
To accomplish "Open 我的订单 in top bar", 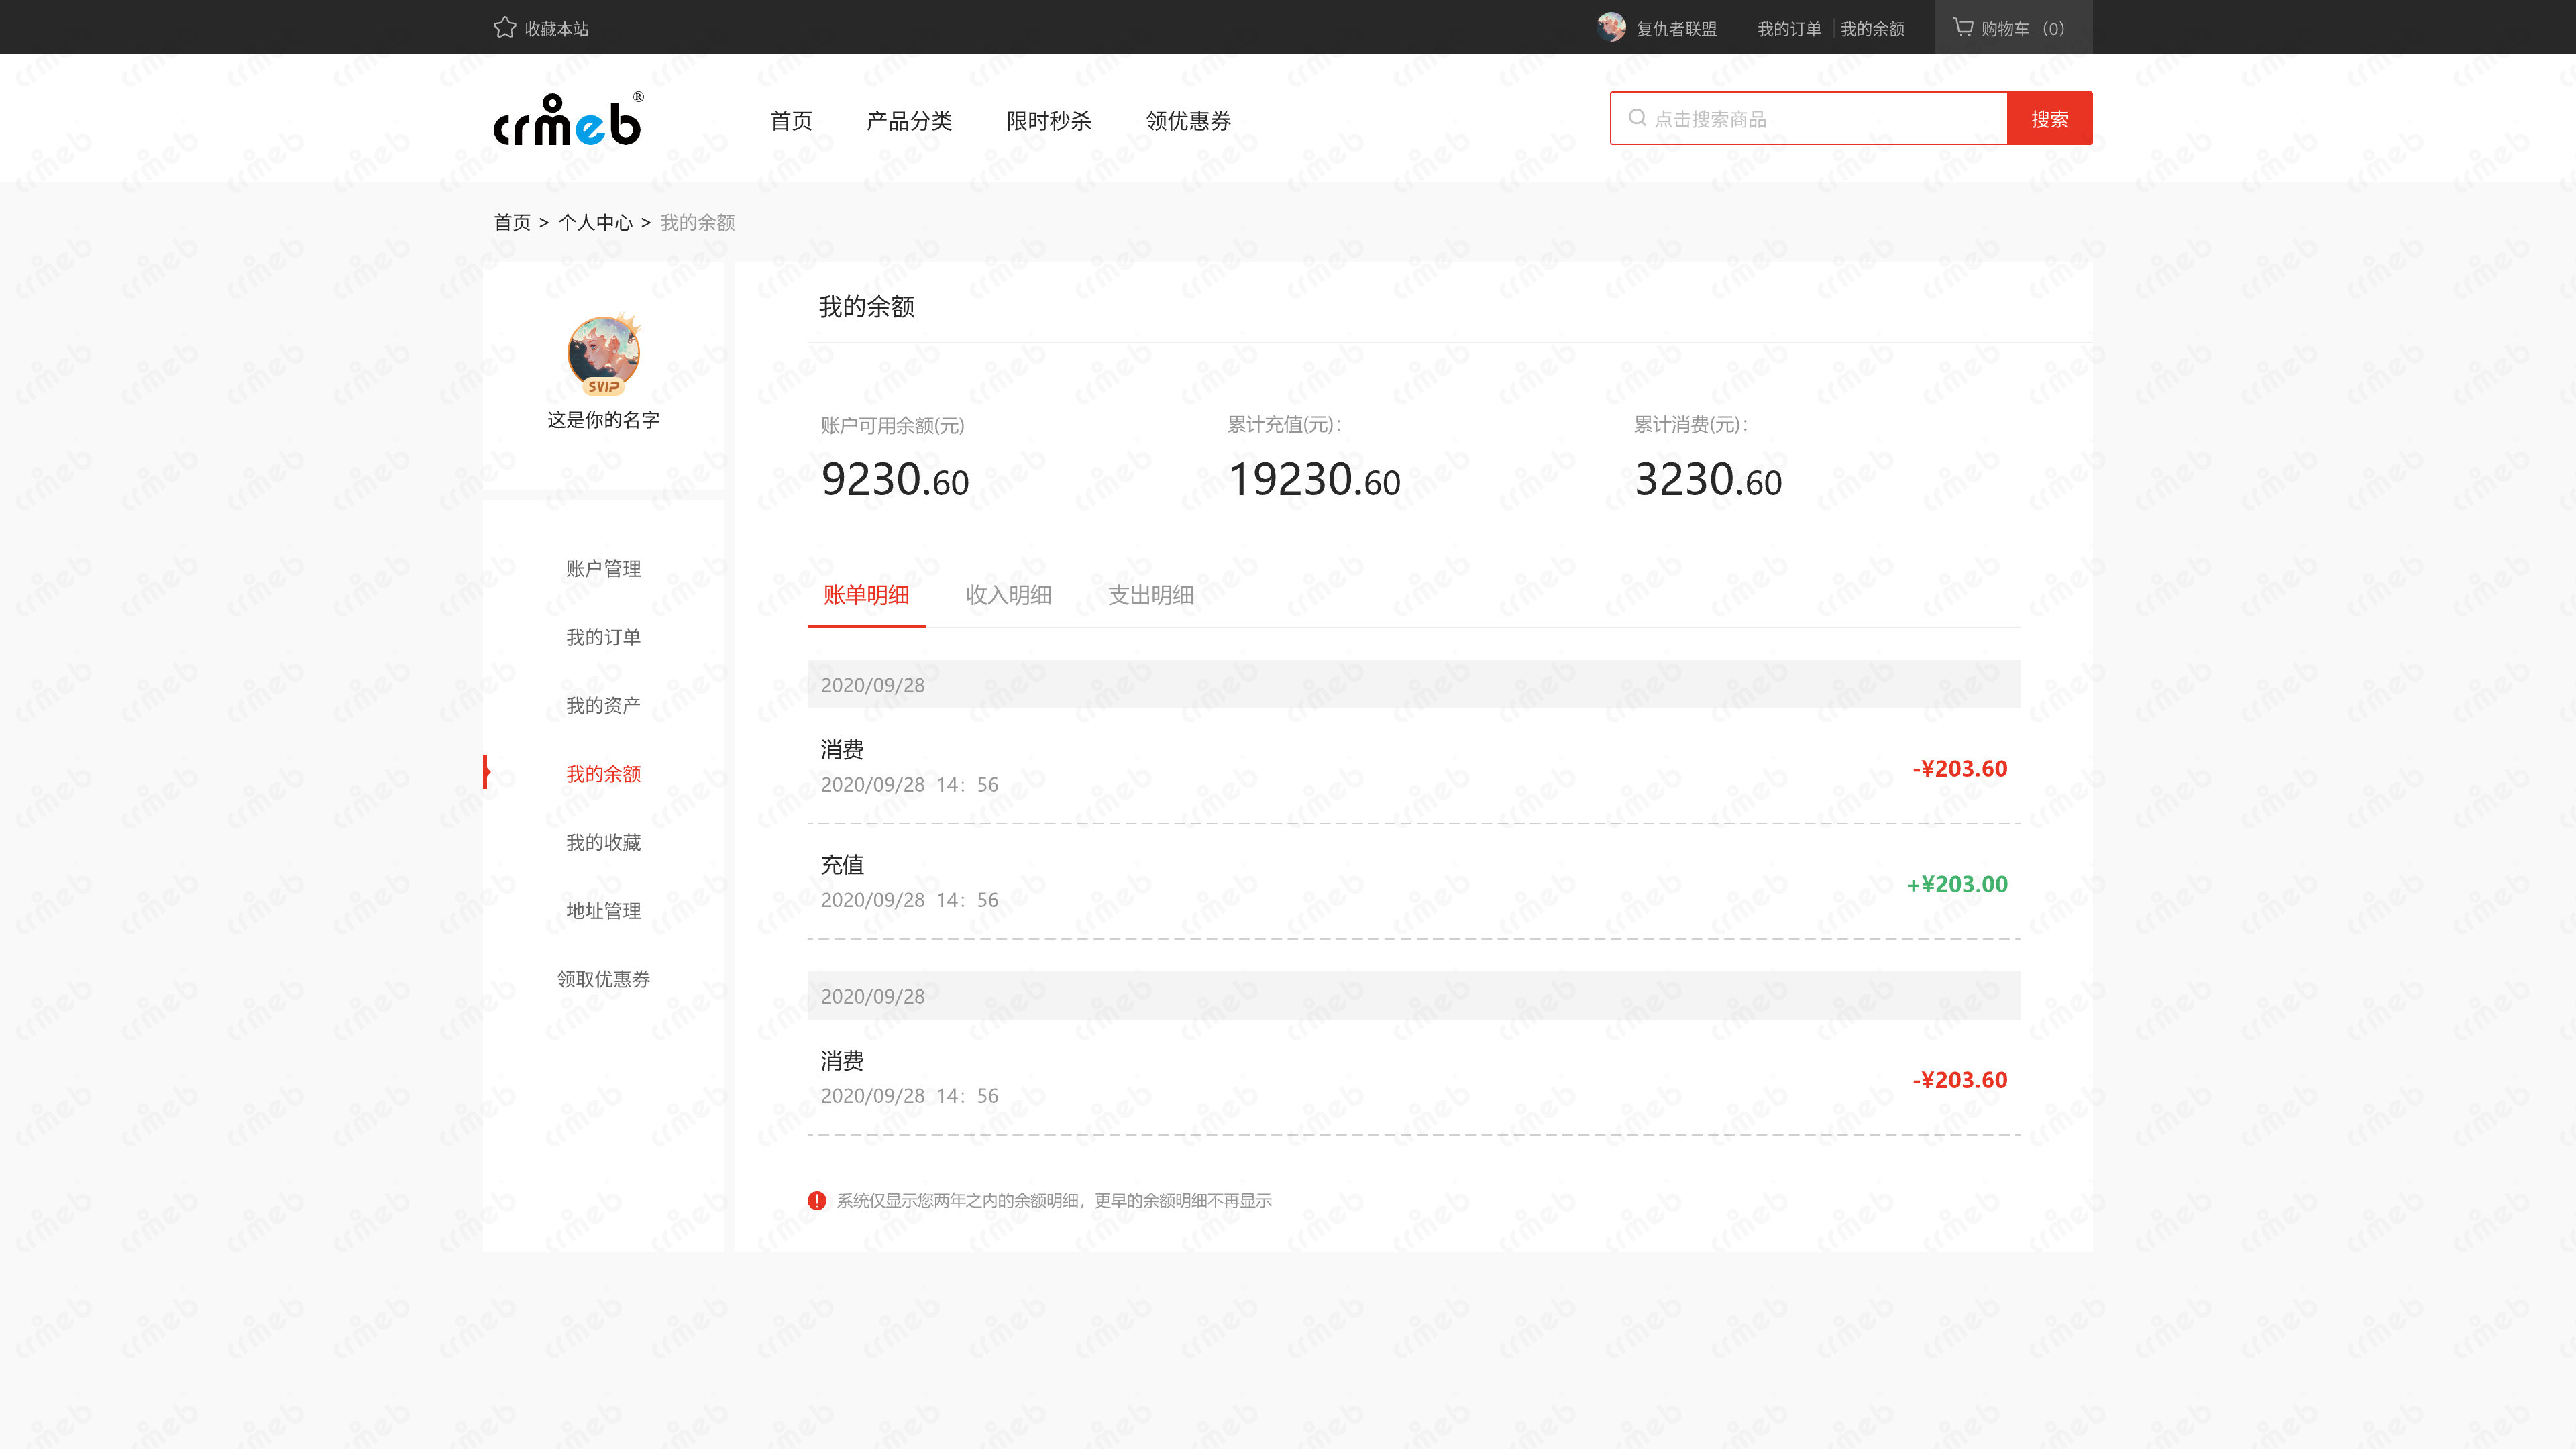I will [x=1789, y=29].
